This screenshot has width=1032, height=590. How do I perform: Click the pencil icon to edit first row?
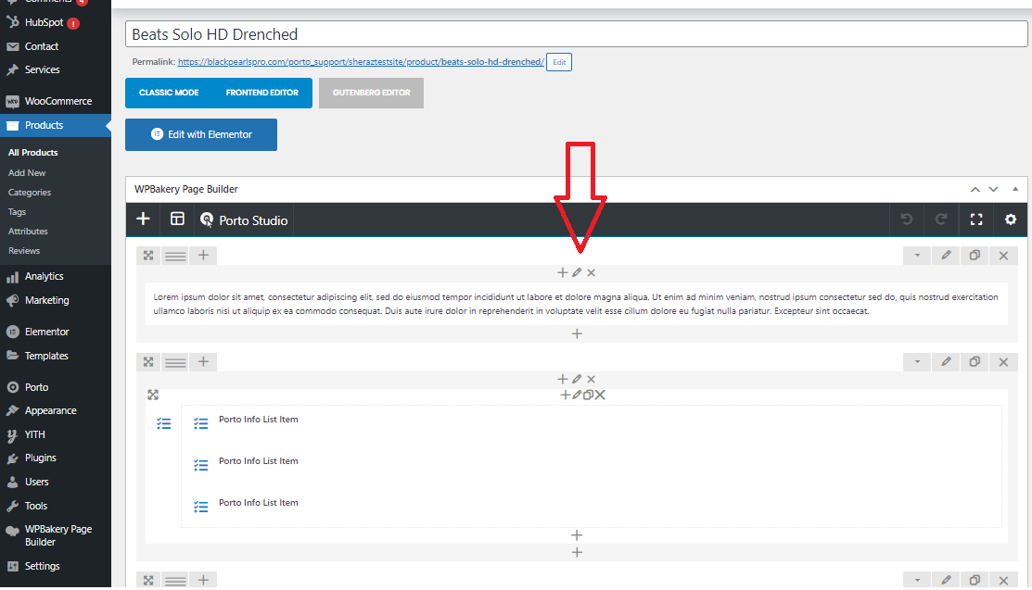pos(946,256)
